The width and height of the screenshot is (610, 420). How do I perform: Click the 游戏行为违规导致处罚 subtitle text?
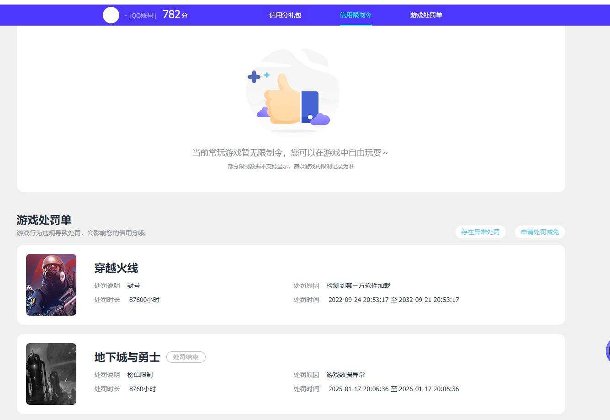coord(80,233)
